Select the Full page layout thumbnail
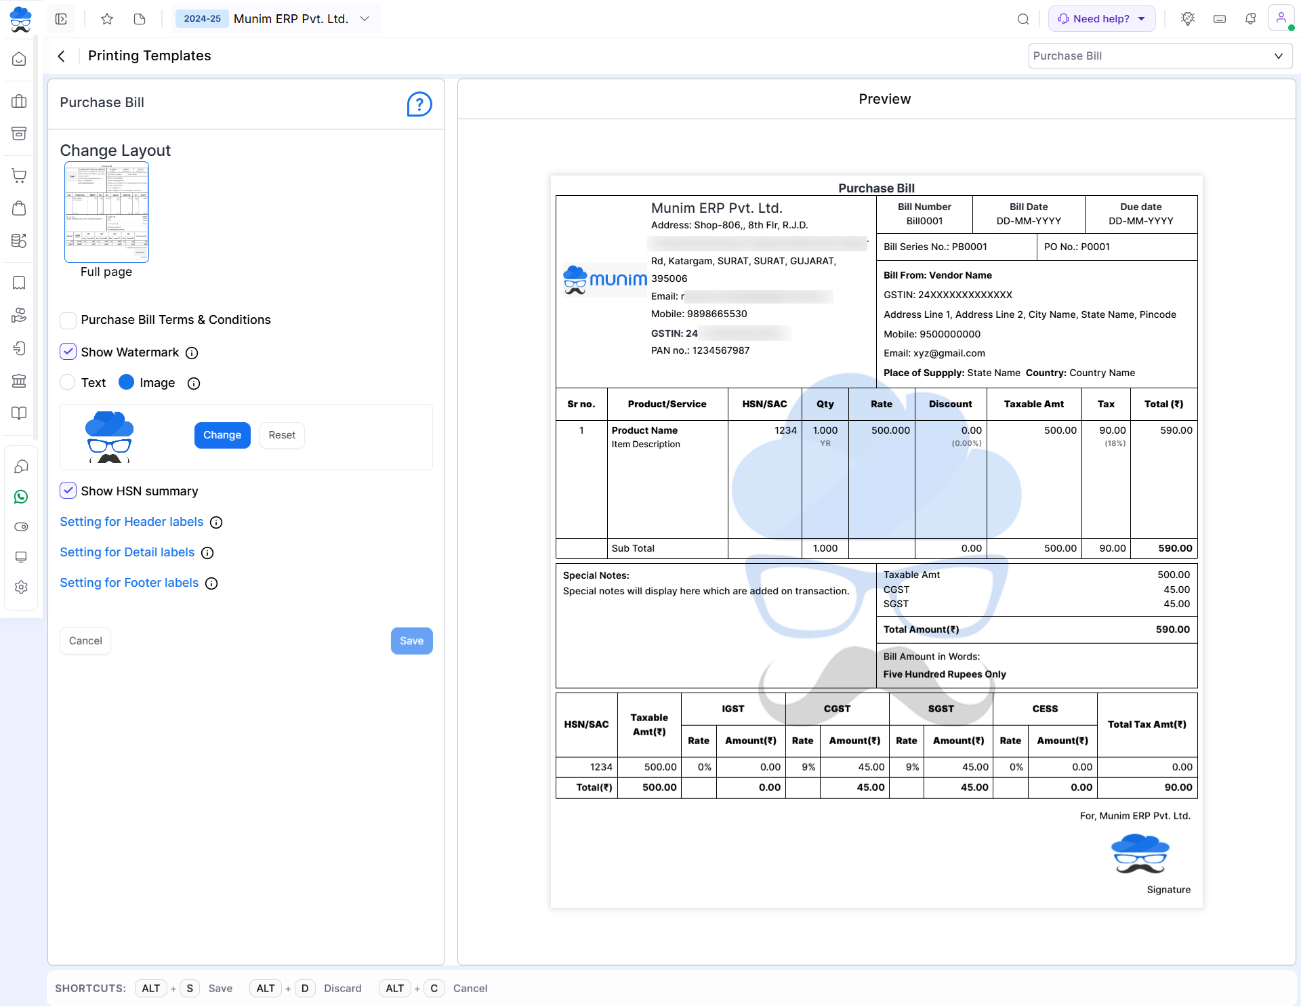The width and height of the screenshot is (1301, 1007). 106,212
